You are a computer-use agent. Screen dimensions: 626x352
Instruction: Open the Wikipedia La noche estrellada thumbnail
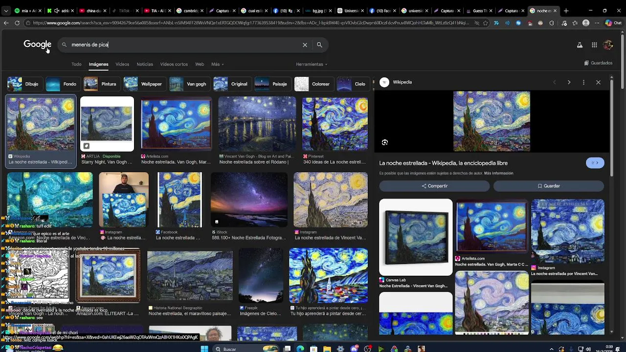pyautogui.click(x=41, y=123)
